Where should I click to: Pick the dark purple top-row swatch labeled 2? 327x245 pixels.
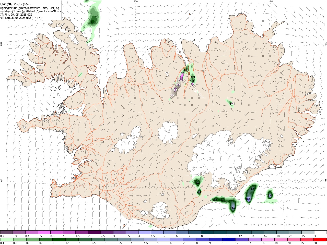point(94,232)
